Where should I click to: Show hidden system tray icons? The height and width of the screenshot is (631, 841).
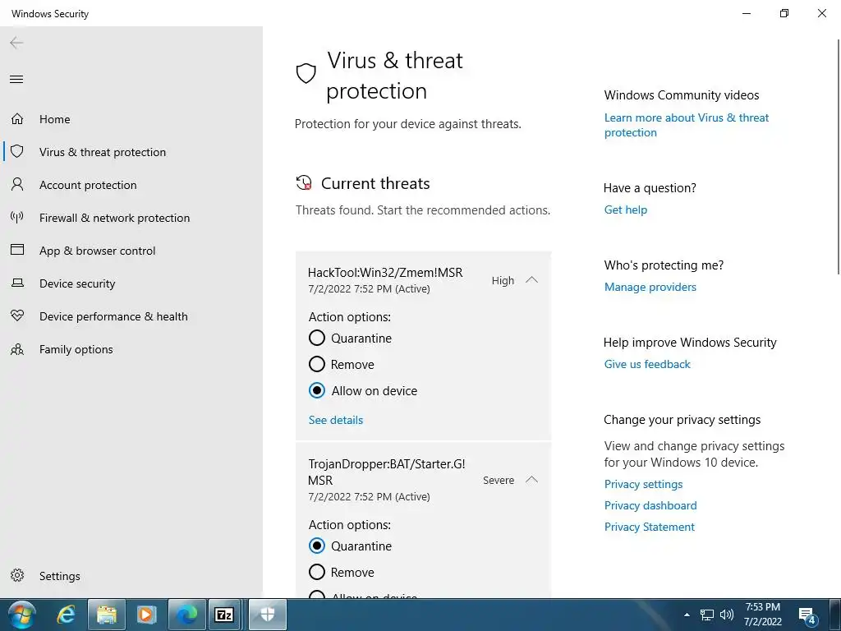(687, 615)
